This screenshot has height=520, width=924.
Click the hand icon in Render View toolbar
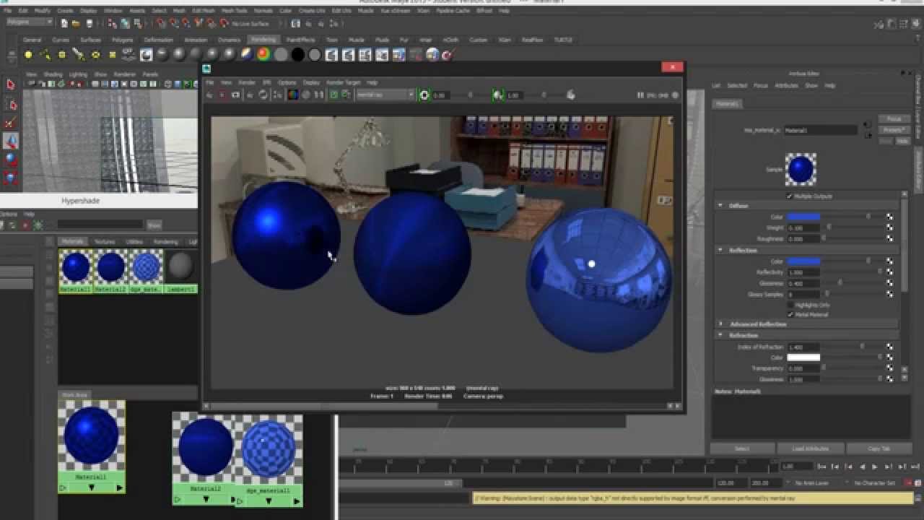click(570, 95)
